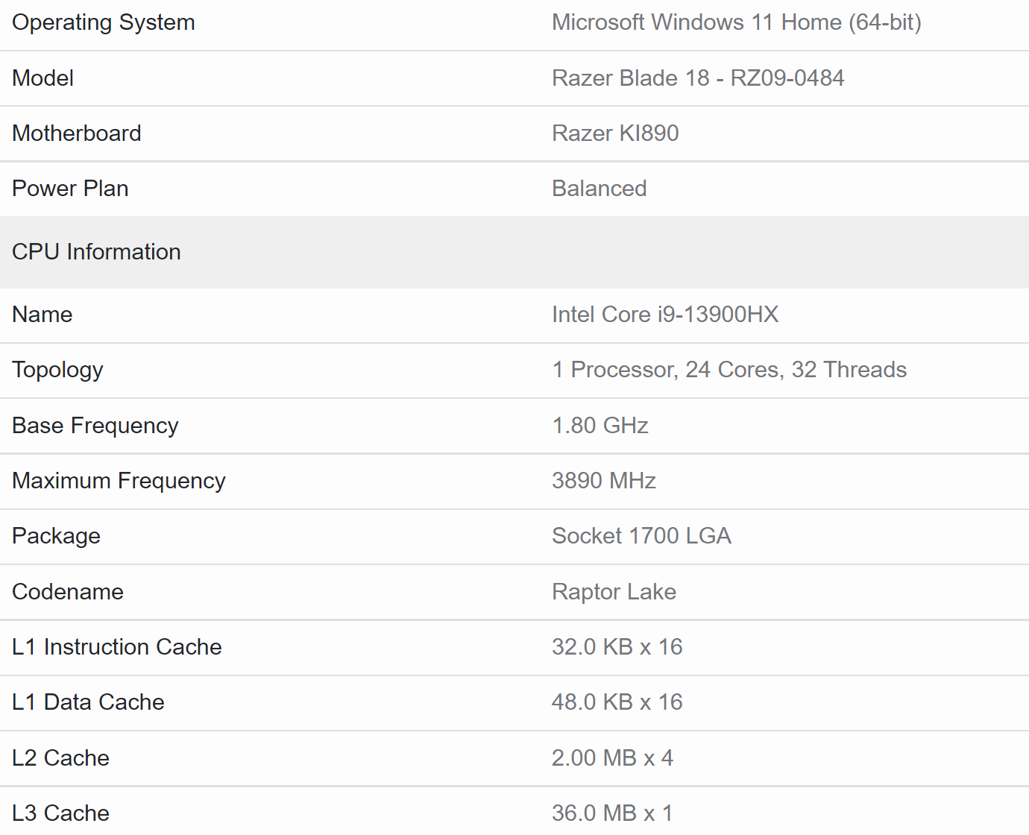Click the Topology row label
Screen dimensions: 1029x835
pyautogui.click(x=57, y=370)
